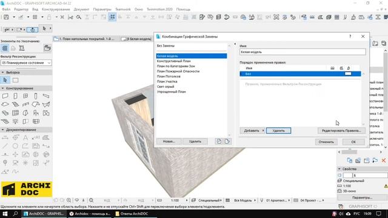388x218 pixels.
Task: Select the Dimension tool in the Документирование section
Action: click(5, 137)
